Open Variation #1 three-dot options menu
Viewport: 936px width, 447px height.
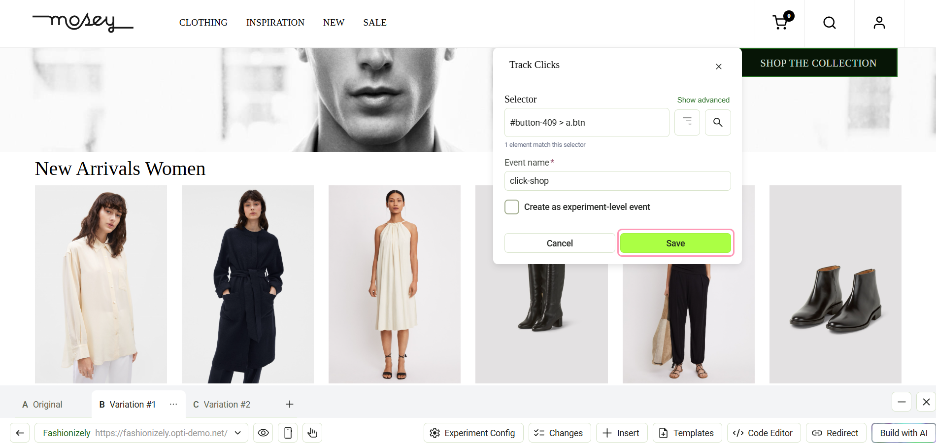173,404
